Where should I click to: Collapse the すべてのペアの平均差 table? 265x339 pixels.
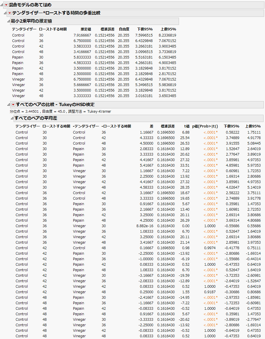pyautogui.click(x=12, y=118)
